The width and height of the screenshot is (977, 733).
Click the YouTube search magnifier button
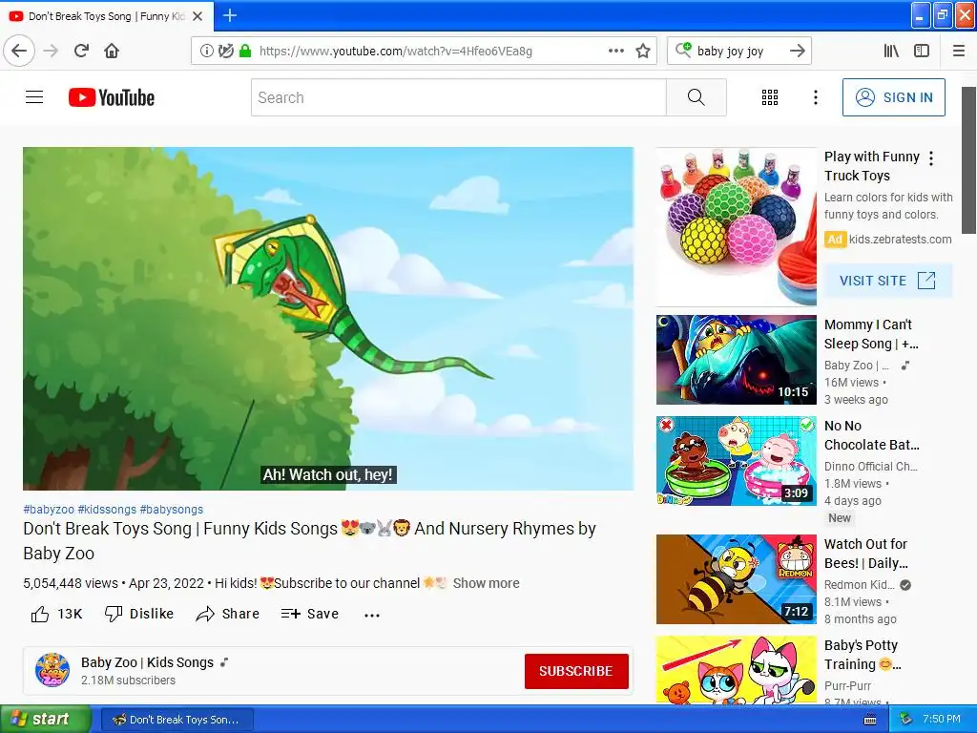(696, 97)
